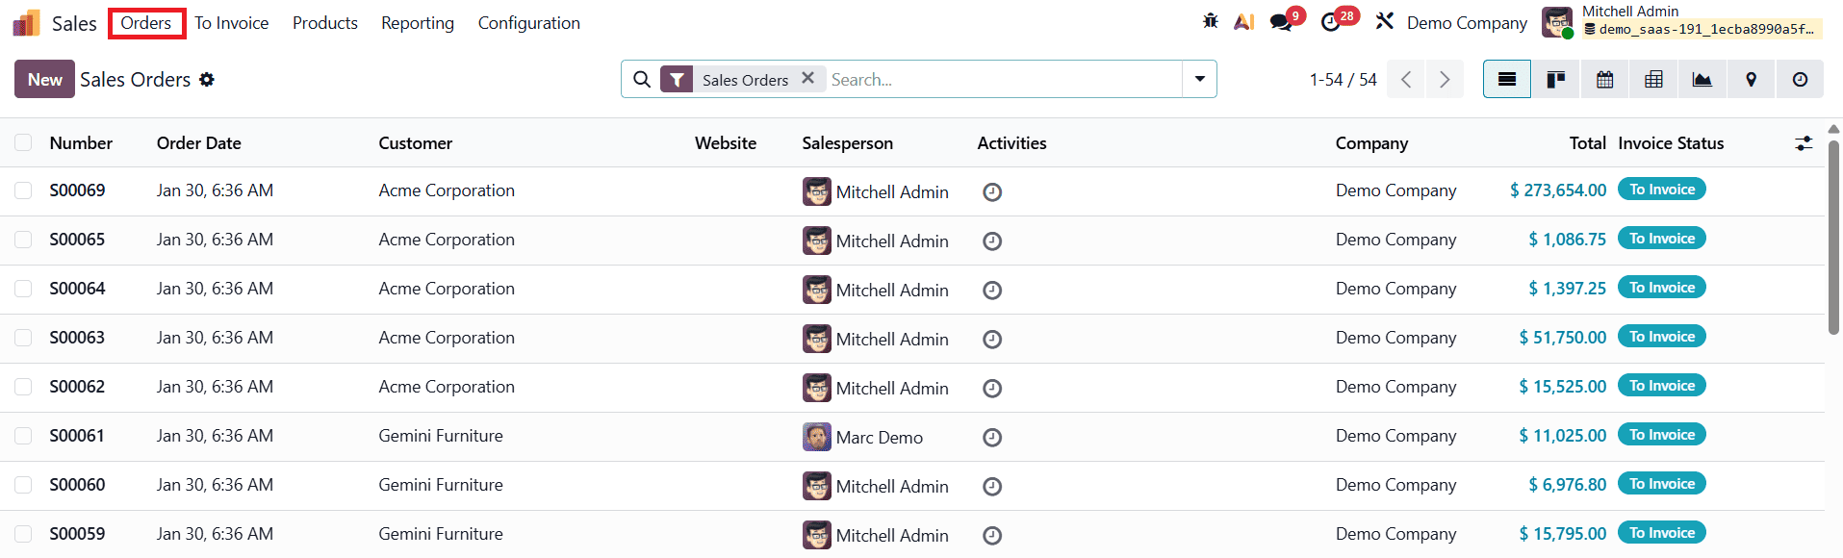The width and height of the screenshot is (1843, 558).
Task: Expand the search options dropdown arrow
Action: [x=1199, y=79]
